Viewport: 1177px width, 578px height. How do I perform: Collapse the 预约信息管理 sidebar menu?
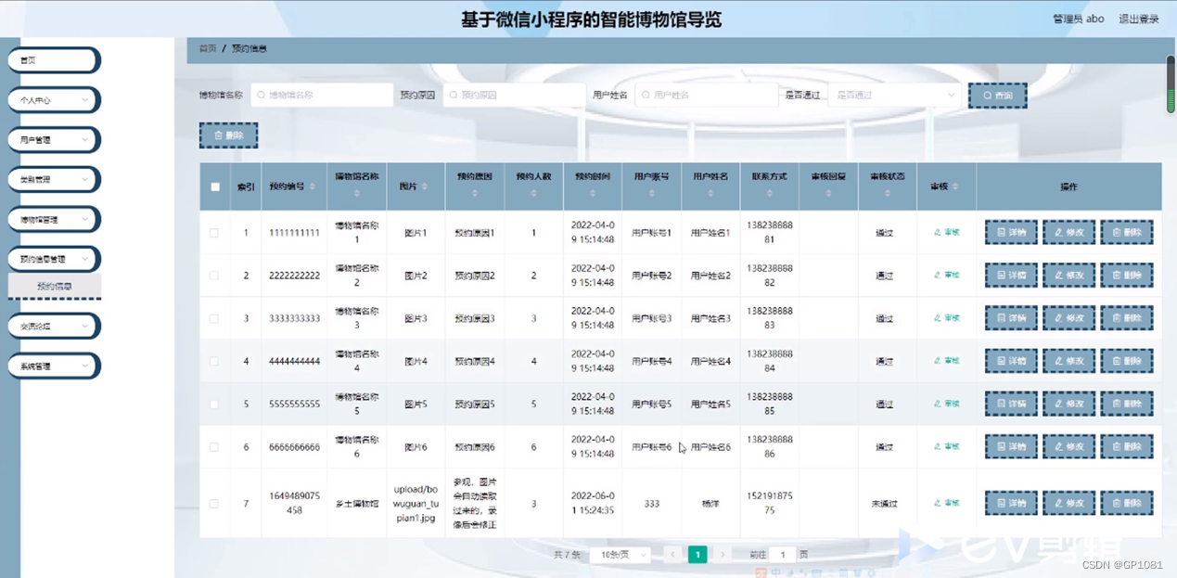(54, 259)
